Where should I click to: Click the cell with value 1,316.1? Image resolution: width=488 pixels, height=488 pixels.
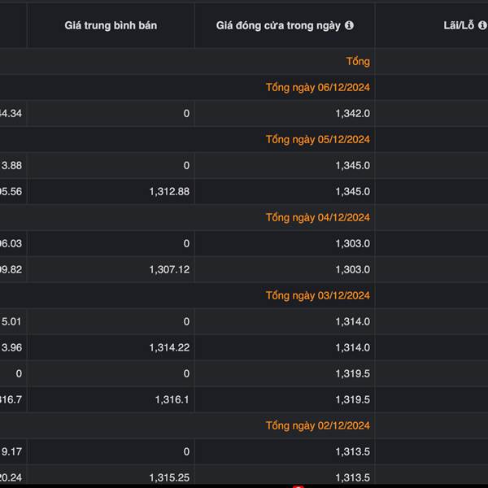(172, 399)
